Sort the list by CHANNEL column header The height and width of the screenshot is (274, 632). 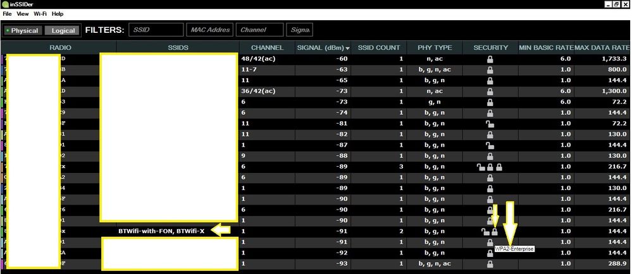pyautogui.click(x=267, y=48)
